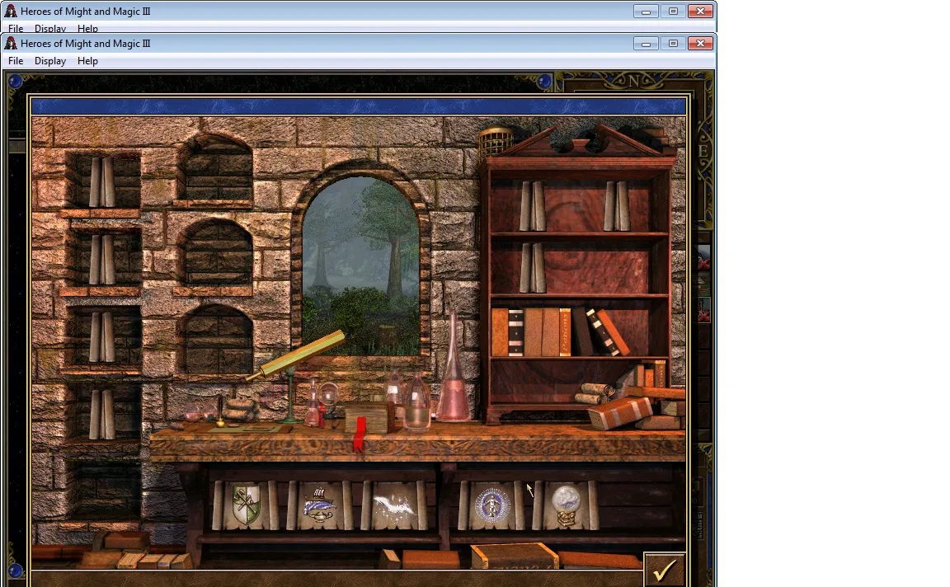Click the closed scroll in the topmost left stone niche
The width and height of the screenshot is (950, 587).
101,181
